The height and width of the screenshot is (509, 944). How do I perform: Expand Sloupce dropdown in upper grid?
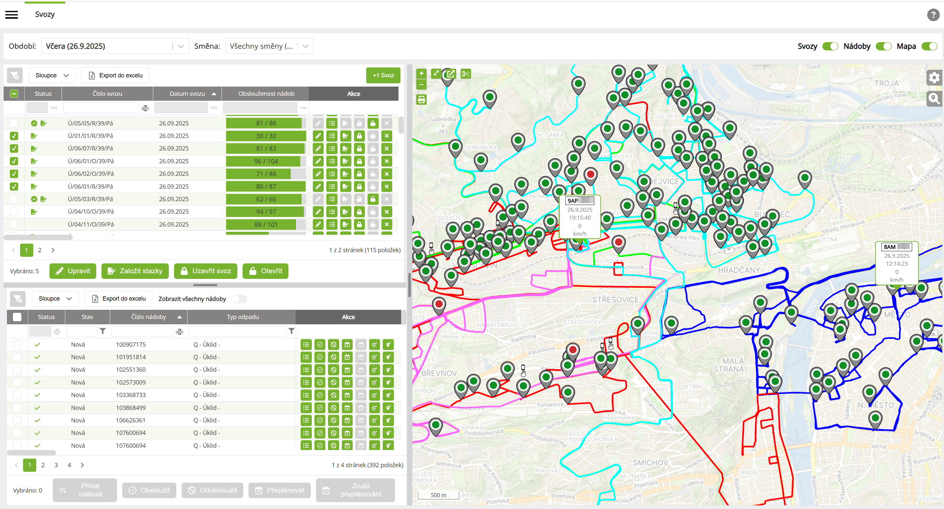click(x=52, y=75)
